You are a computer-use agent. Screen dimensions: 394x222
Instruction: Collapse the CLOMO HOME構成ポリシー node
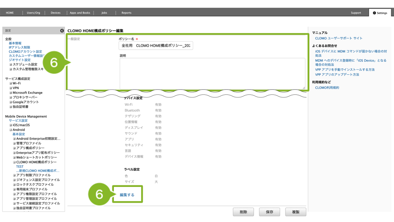pos(14,162)
